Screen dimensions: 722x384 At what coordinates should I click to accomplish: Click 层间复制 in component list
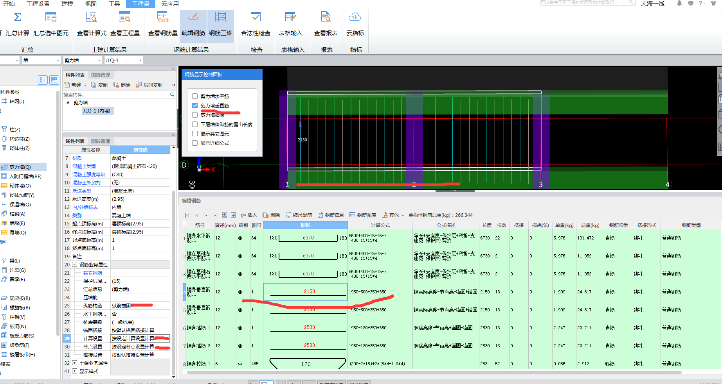click(149, 85)
